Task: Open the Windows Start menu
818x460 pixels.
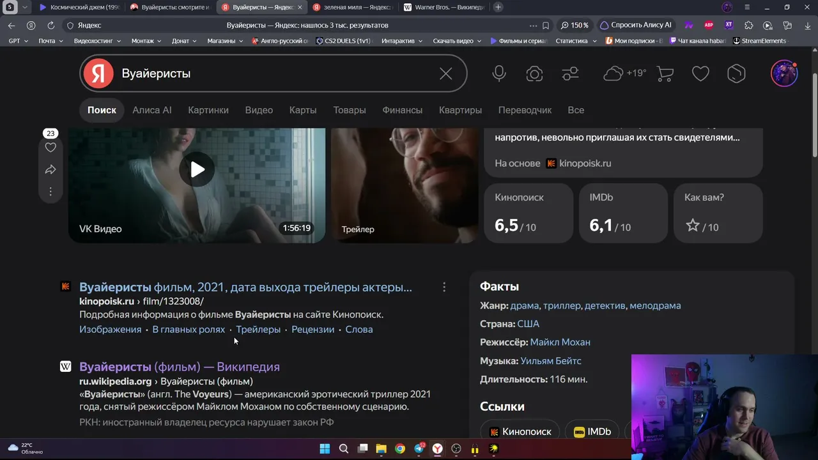Action: click(x=325, y=448)
